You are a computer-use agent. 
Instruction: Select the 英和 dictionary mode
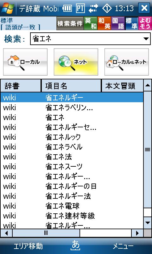91,23
